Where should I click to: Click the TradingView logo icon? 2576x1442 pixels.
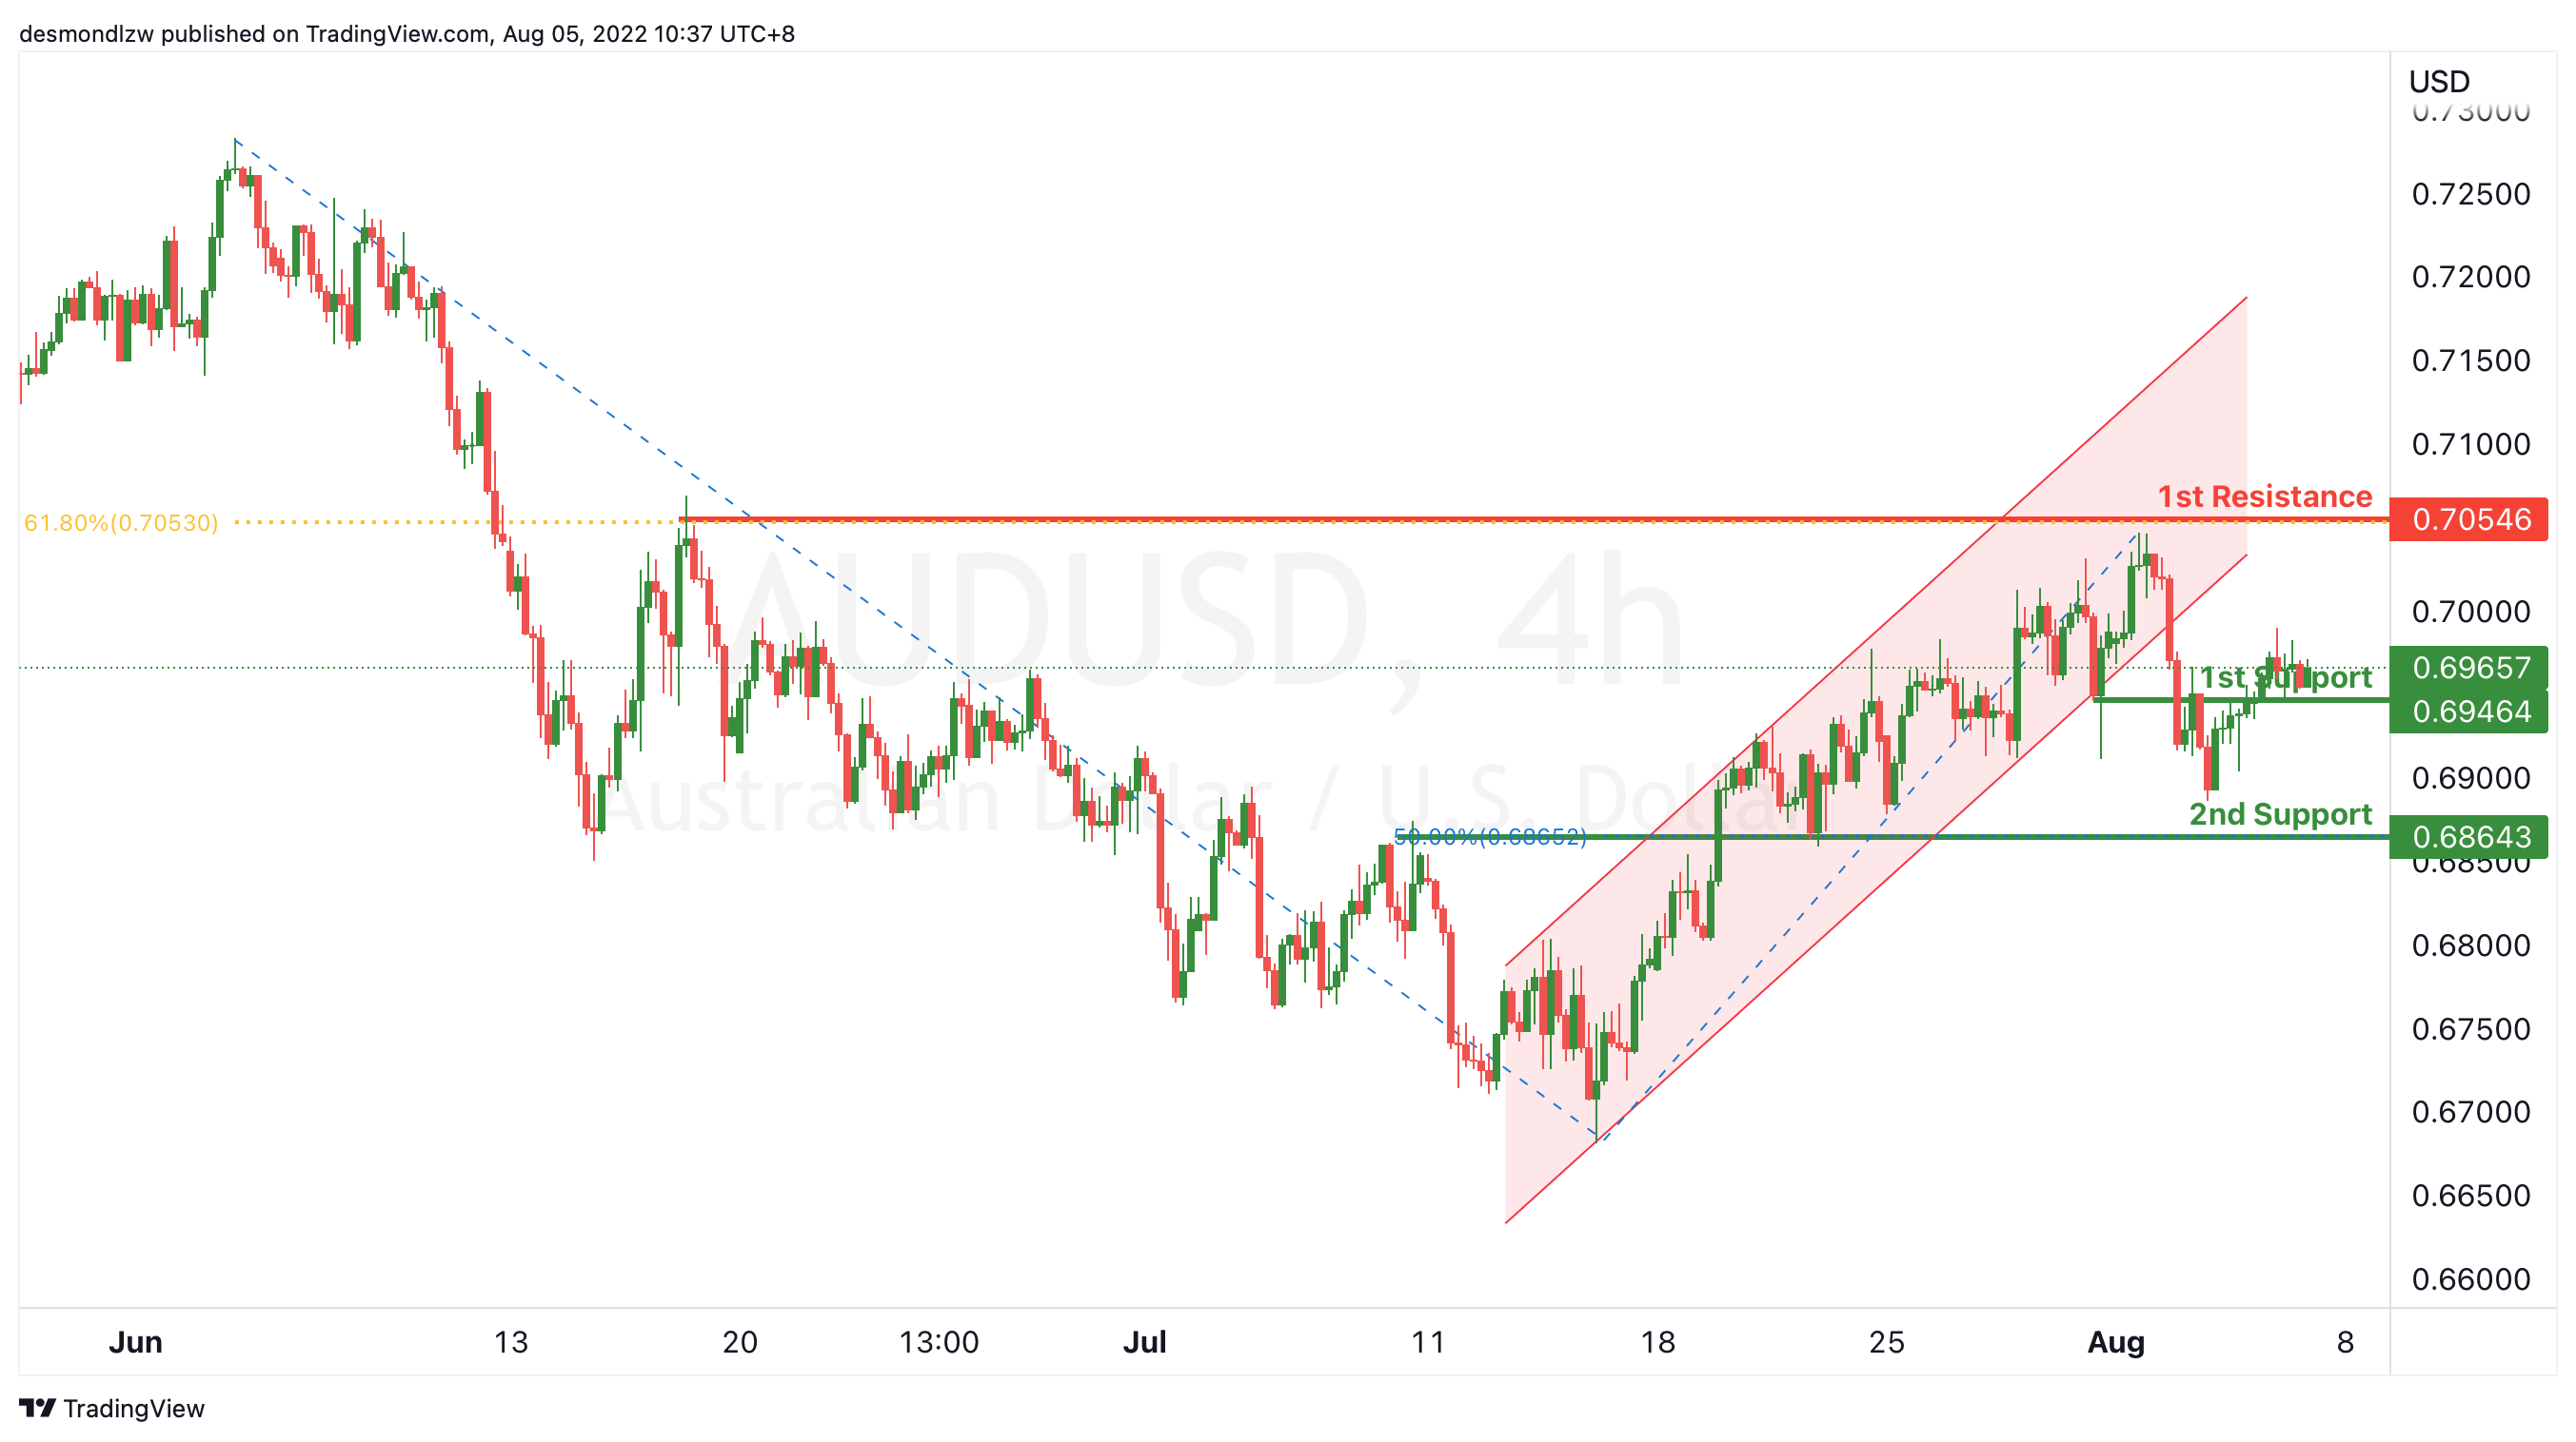pos(37,1408)
